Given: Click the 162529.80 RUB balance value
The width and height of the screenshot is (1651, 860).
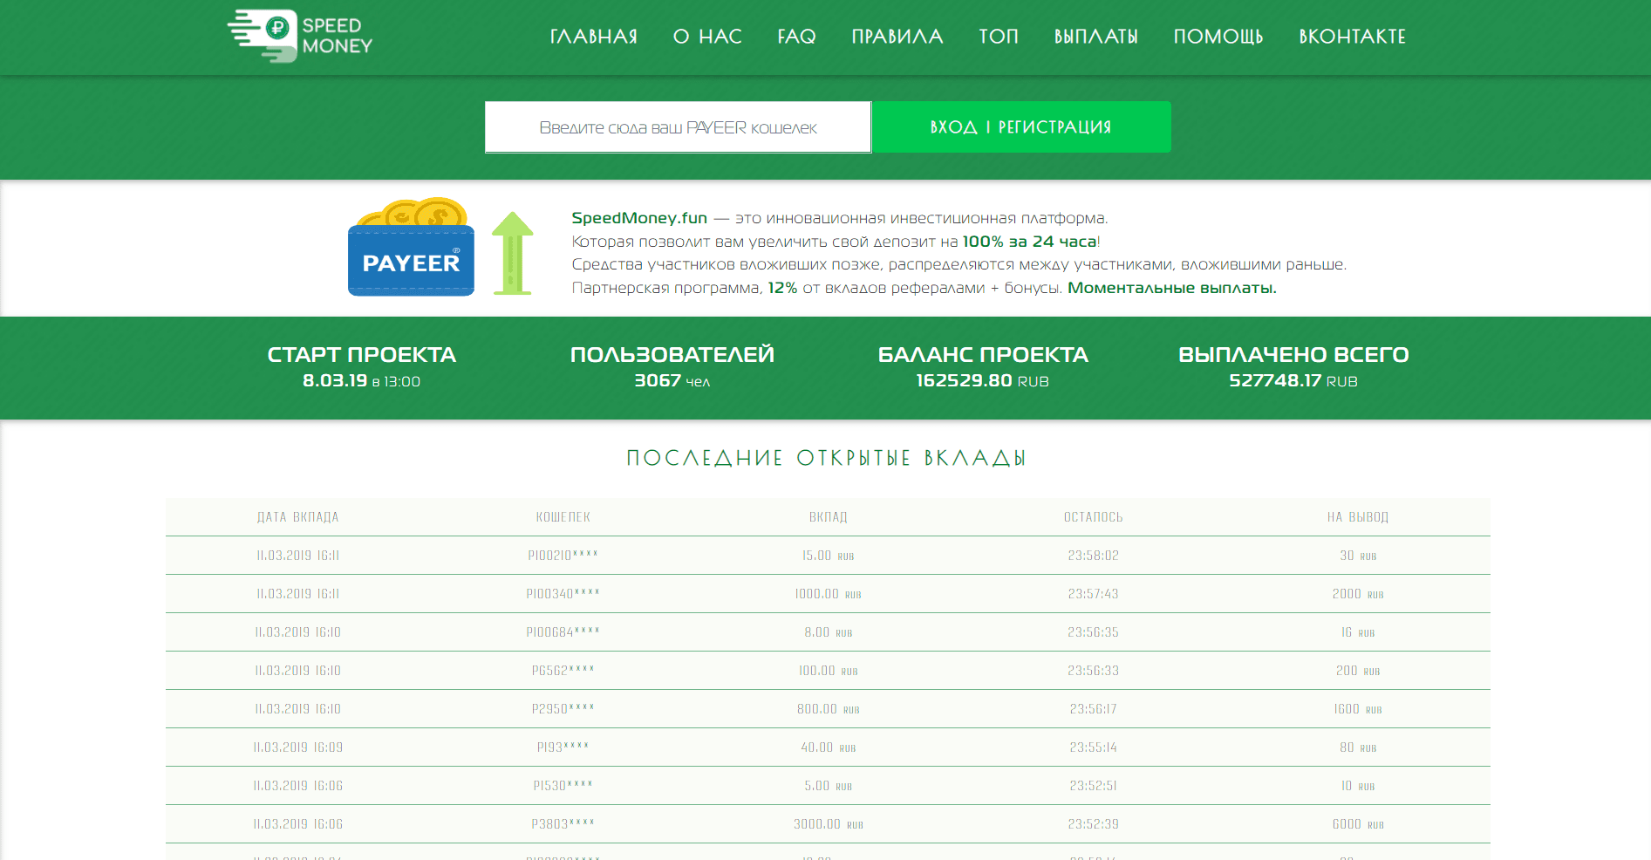Looking at the screenshot, I should [983, 380].
